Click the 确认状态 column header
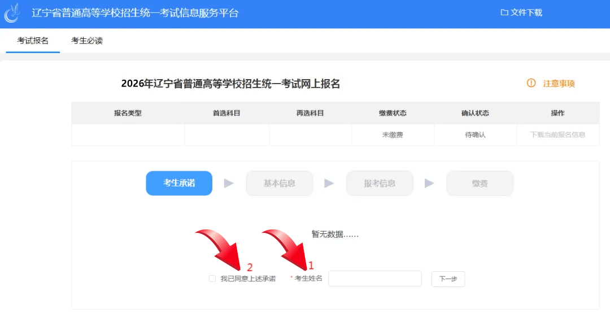This screenshot has height=313, width=610. 475,113
